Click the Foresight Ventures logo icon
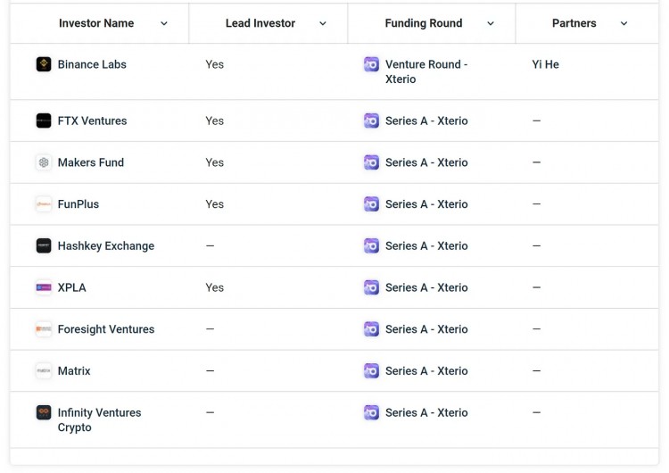The width and height of the screenshot is (669, 473). pyautogui.click(x=44, y=329)
